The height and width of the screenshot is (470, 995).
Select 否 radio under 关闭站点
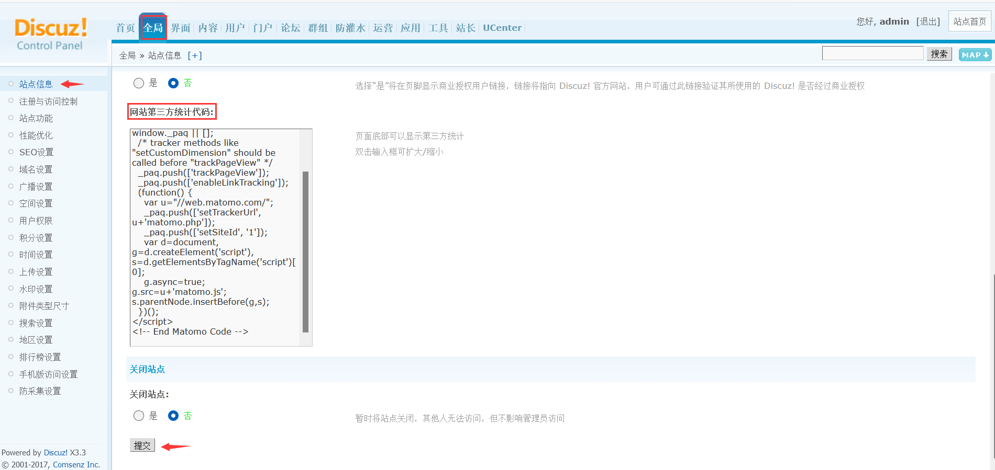point(173,416)
